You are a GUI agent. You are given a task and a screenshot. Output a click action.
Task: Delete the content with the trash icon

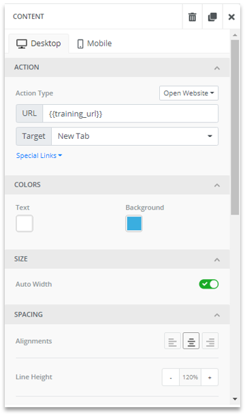pyautogui.click(x=192, y=17)
